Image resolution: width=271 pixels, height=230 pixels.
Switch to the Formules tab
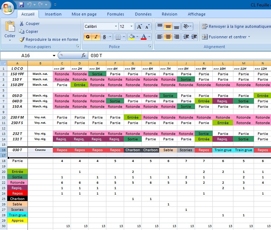click(115, 14)
